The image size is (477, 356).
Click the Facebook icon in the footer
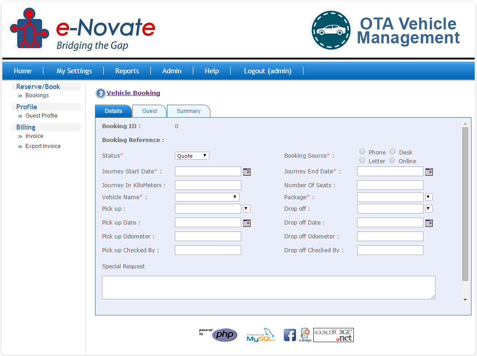click(290, 335)
